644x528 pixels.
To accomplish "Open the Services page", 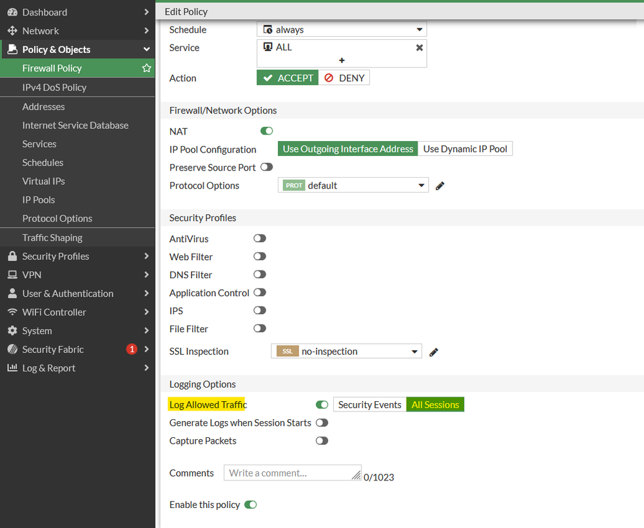I will click(x=77, y=144).
